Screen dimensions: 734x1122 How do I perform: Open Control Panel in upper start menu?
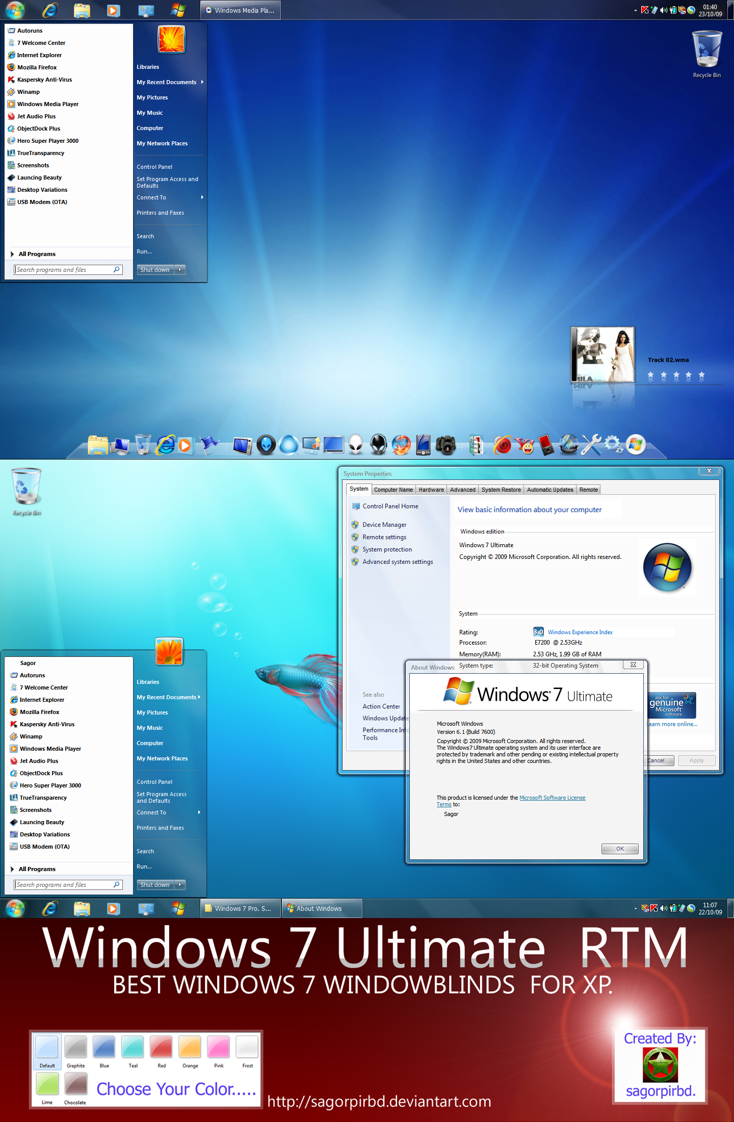[x=154, y=167]
